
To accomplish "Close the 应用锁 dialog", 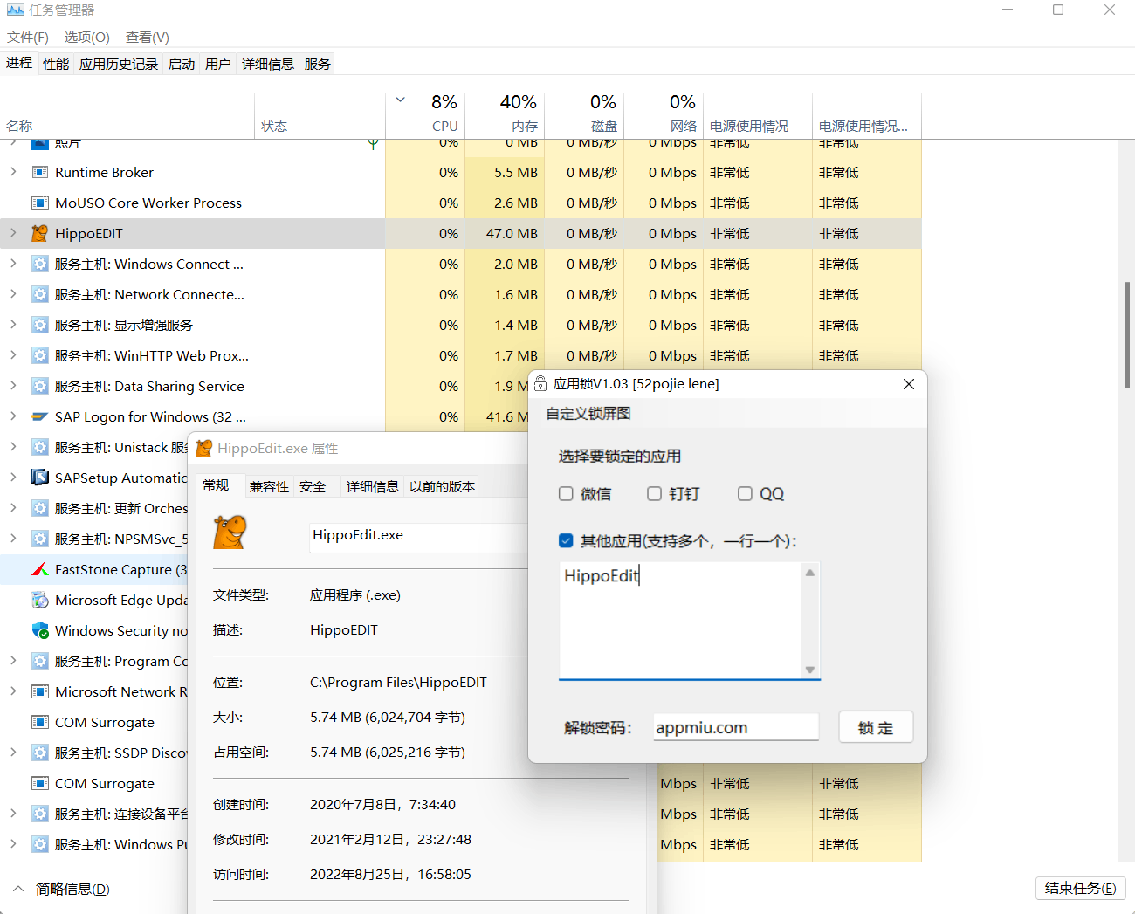I will (909, 384).
